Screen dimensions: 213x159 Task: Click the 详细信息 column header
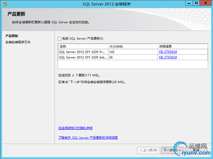click(183, 46)
